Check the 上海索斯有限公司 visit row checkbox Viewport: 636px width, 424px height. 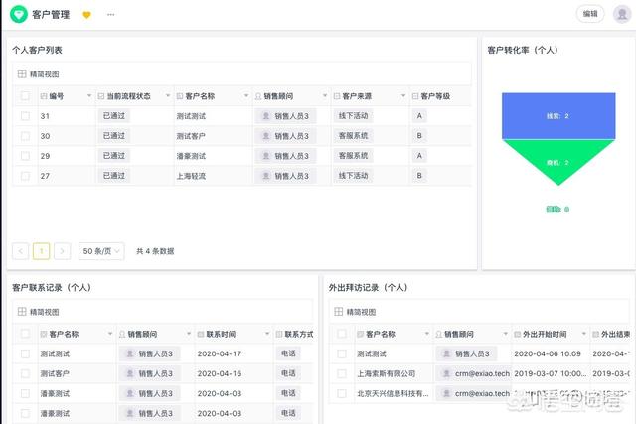pyautogui.click(x=342, y=373)
